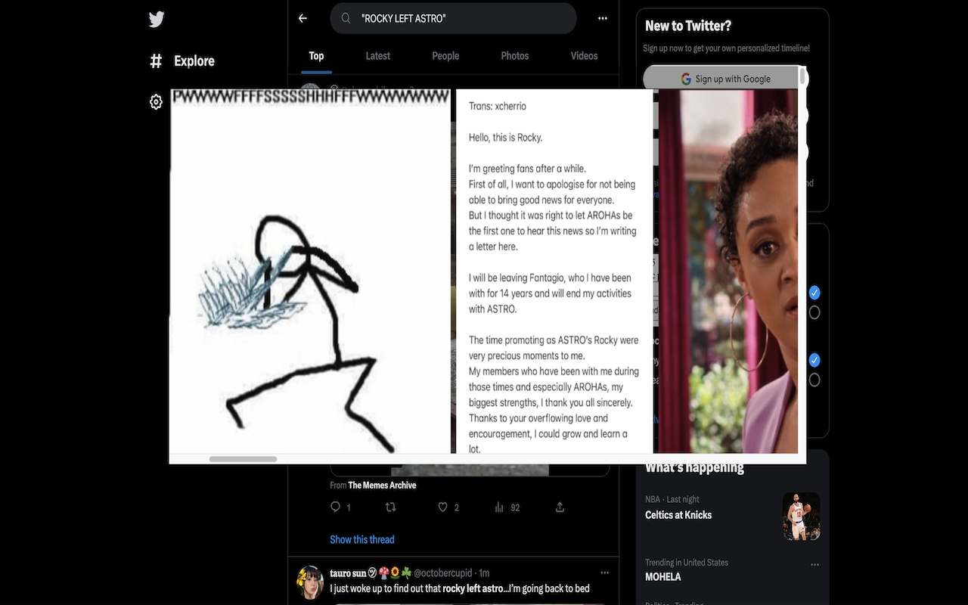The width and height of the screenshot is (968, 605).
Task: Click the "Hello, this is Rocky." line
Action: coord(506,138)
